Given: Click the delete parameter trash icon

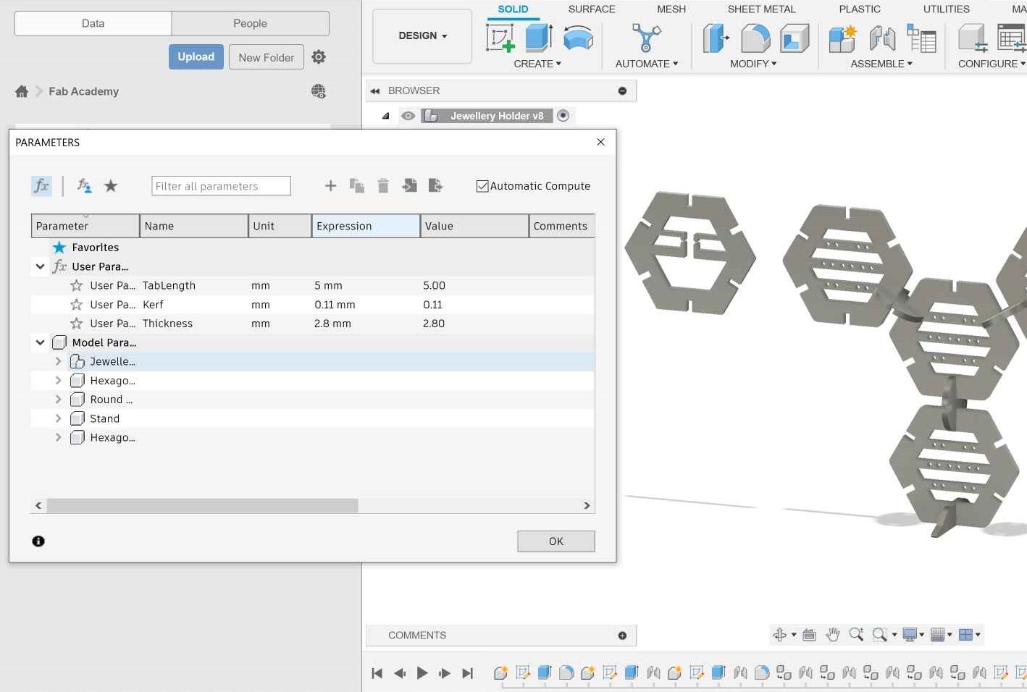Looking at the screenshot, I should pos(383,186).
